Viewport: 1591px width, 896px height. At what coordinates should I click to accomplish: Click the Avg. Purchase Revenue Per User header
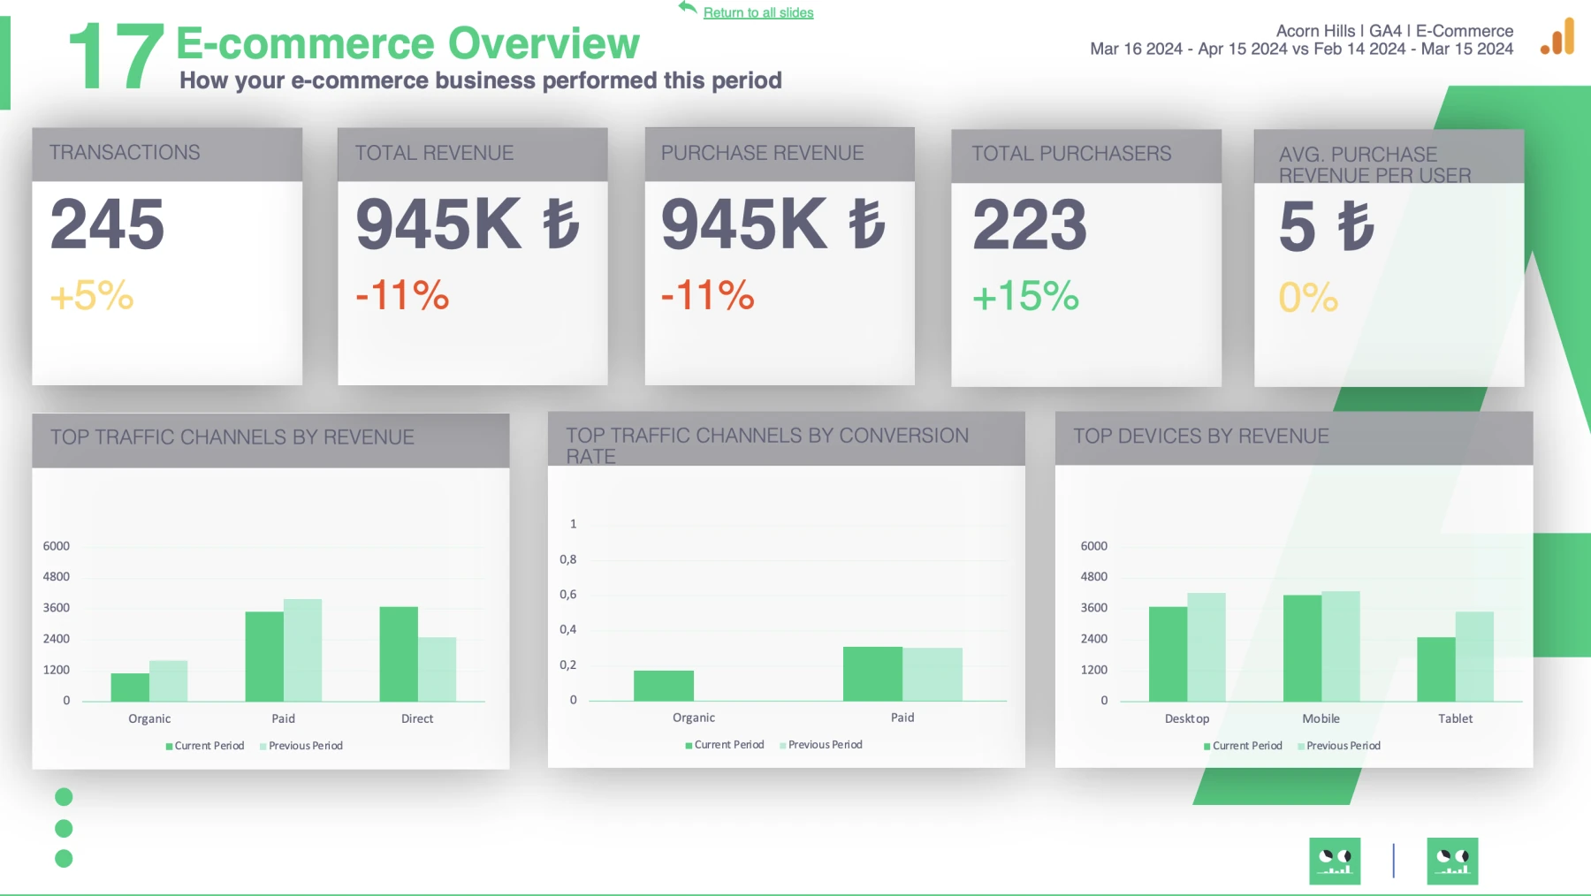1389,156
